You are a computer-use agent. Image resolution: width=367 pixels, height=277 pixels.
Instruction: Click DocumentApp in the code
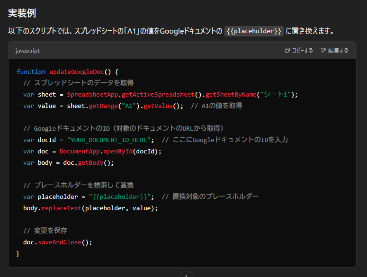[80, 152]
